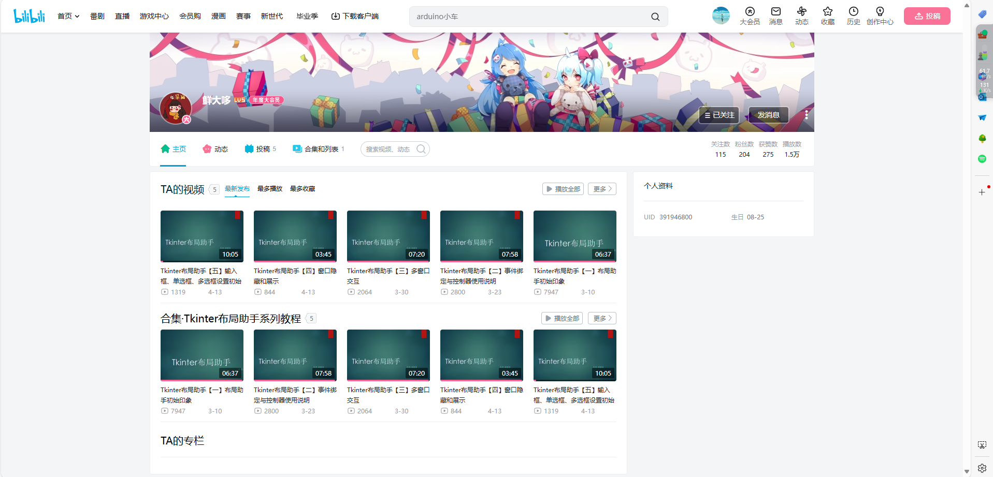The height and width of the screenshot is (477, 993).
Task: Open 10:05 thumbnail in 合集 row
Action: coord(575,355)
